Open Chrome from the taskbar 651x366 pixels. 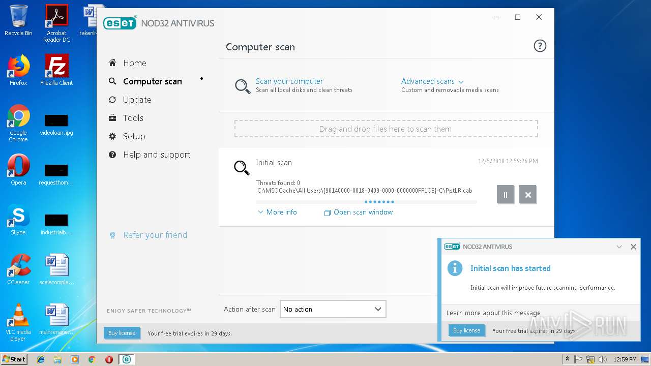coord(92,359)
